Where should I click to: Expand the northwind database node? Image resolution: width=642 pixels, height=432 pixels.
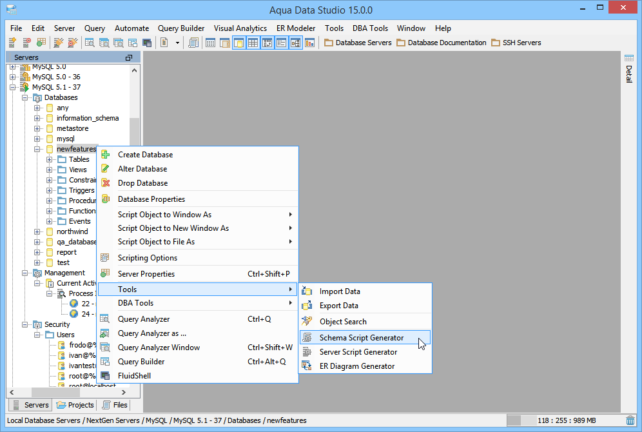(37, 231)
